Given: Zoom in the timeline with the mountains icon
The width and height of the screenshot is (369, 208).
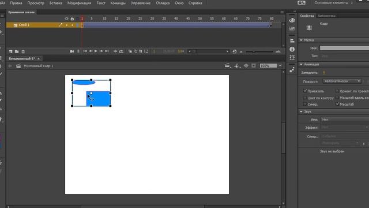Looking at the screenshot, I should (278, 51).
